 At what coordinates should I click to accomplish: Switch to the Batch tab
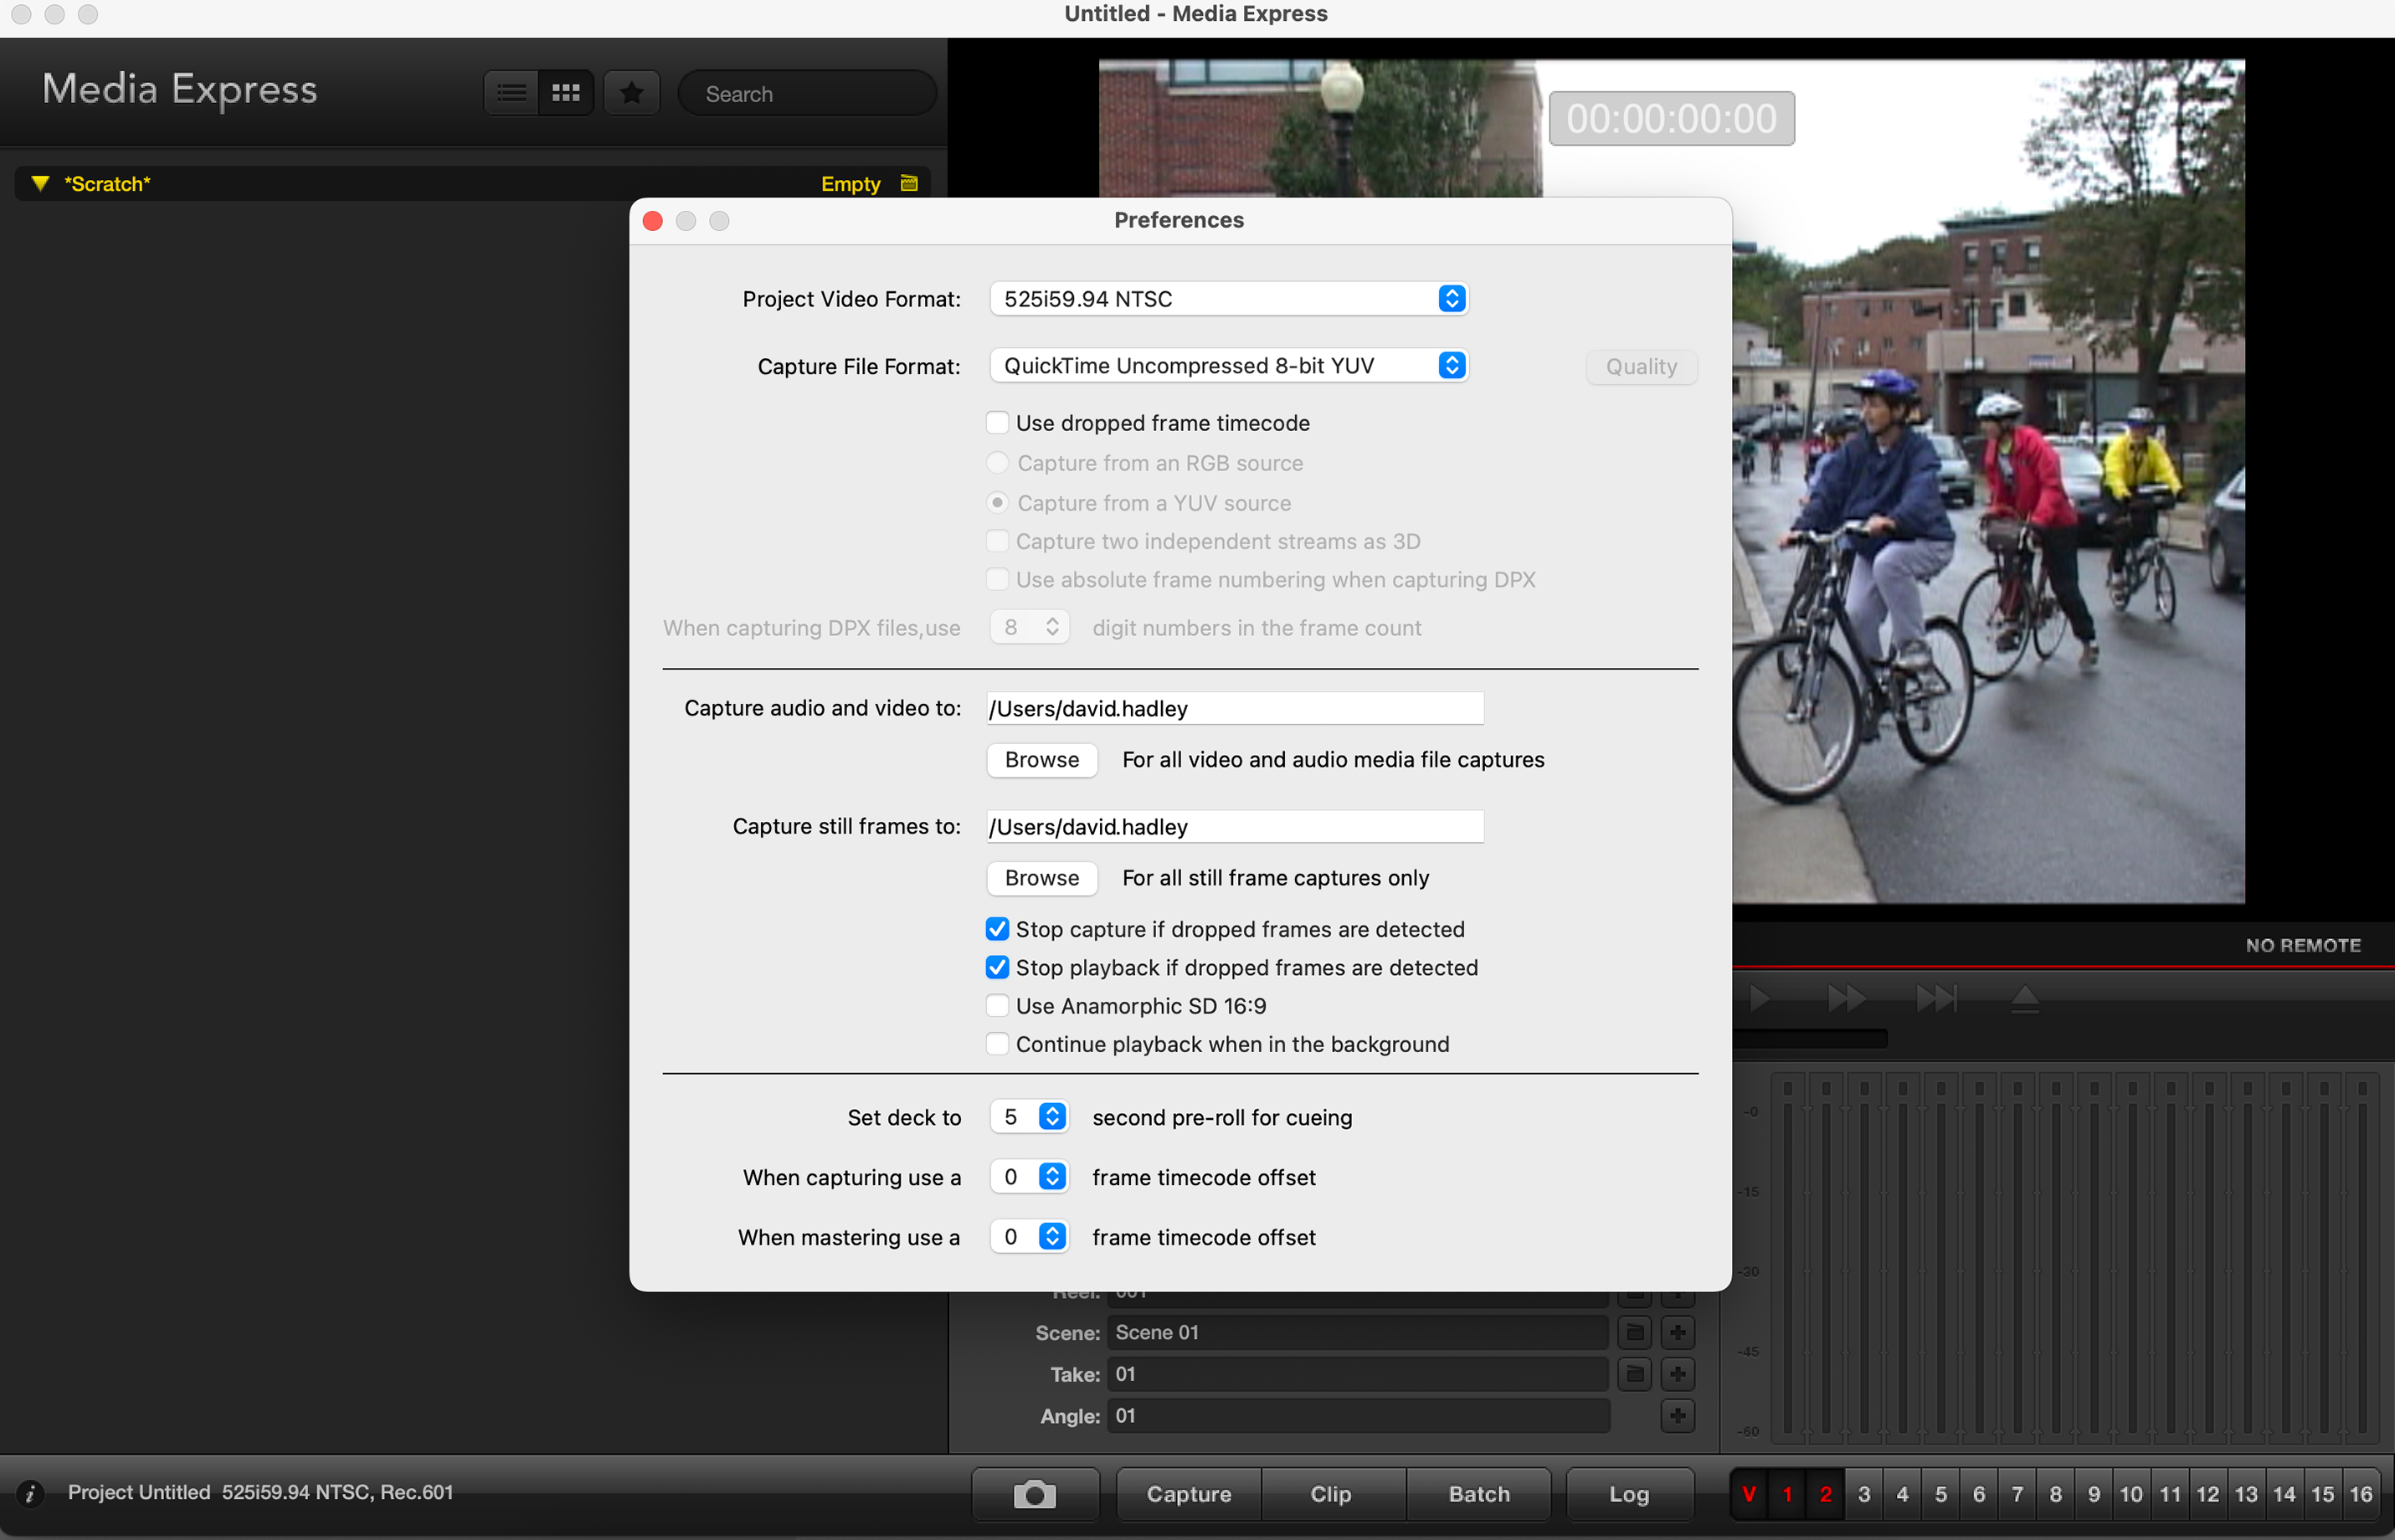[1478, 1494]
